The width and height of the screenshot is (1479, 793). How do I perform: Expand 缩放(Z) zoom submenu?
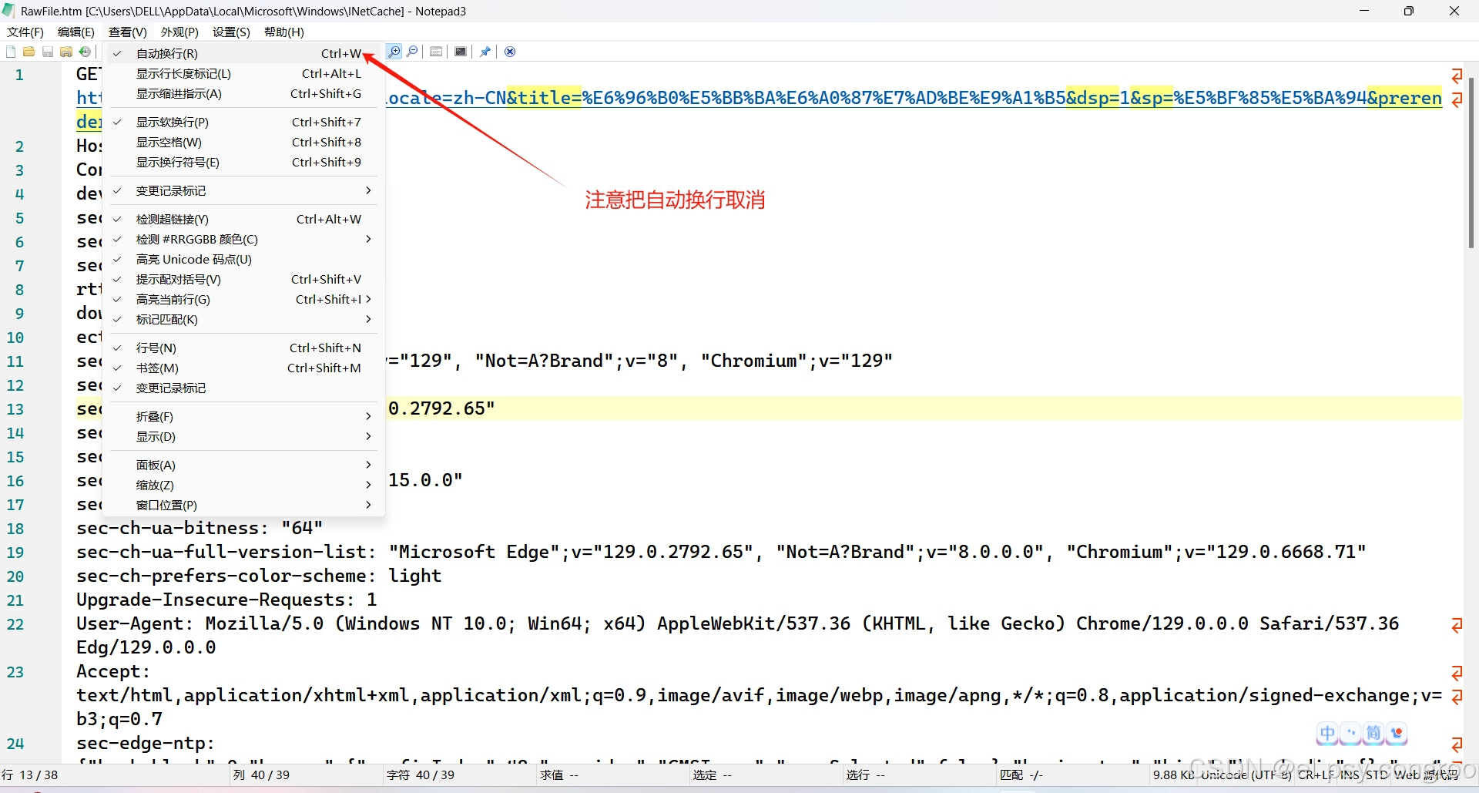(x=243, y=485)
